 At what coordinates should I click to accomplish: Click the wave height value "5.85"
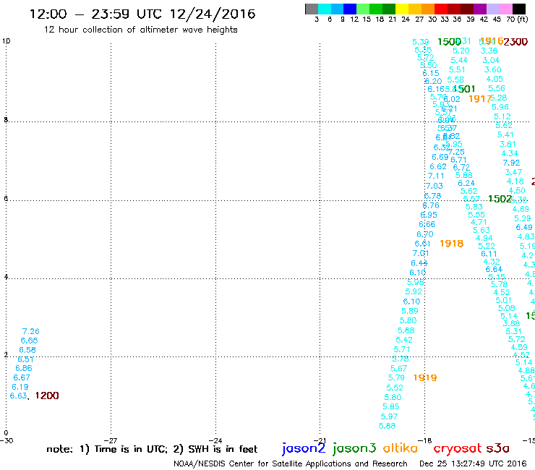click(390, 406)
